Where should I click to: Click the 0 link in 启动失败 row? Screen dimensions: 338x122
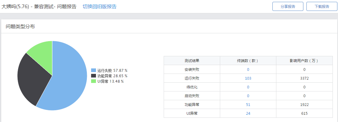coord(248,96)
